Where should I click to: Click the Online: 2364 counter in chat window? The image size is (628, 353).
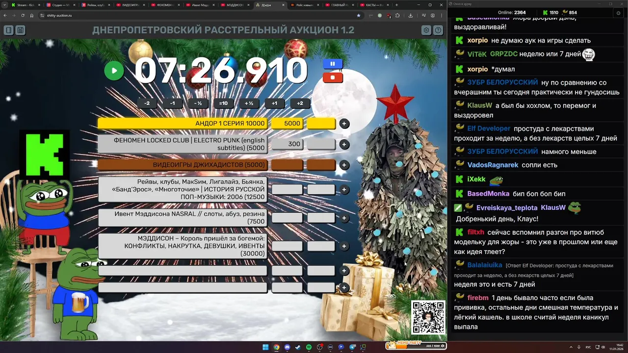(512, 12)
